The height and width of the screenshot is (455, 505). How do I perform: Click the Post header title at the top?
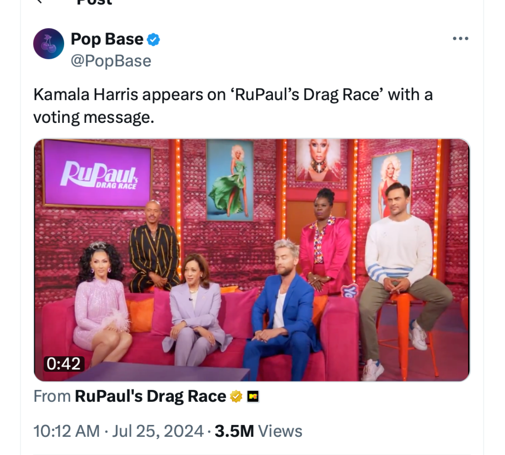coord(94,2)
